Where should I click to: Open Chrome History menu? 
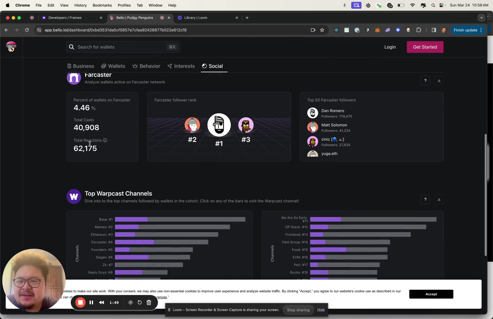[x=80, y=5]
